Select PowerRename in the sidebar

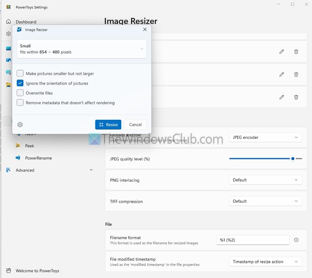tap(38, 158)
